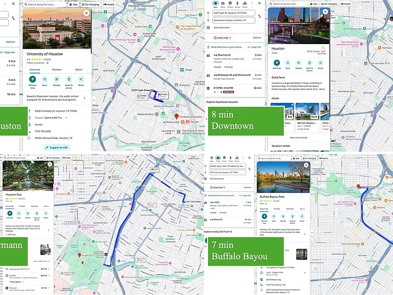Open Reviews tab for Houston Zoo

pos(34,206)
